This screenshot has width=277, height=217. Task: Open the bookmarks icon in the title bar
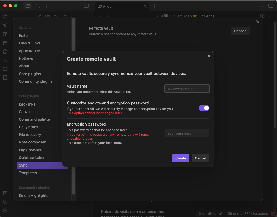tap(48, 5)
